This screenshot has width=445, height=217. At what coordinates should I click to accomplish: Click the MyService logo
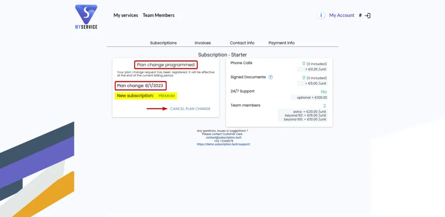click(86, 17)
